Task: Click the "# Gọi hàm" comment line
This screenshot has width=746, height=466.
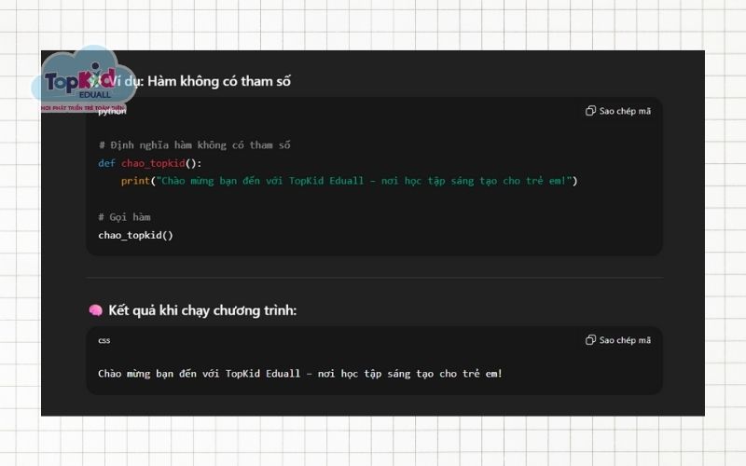Action: point(124,217)
